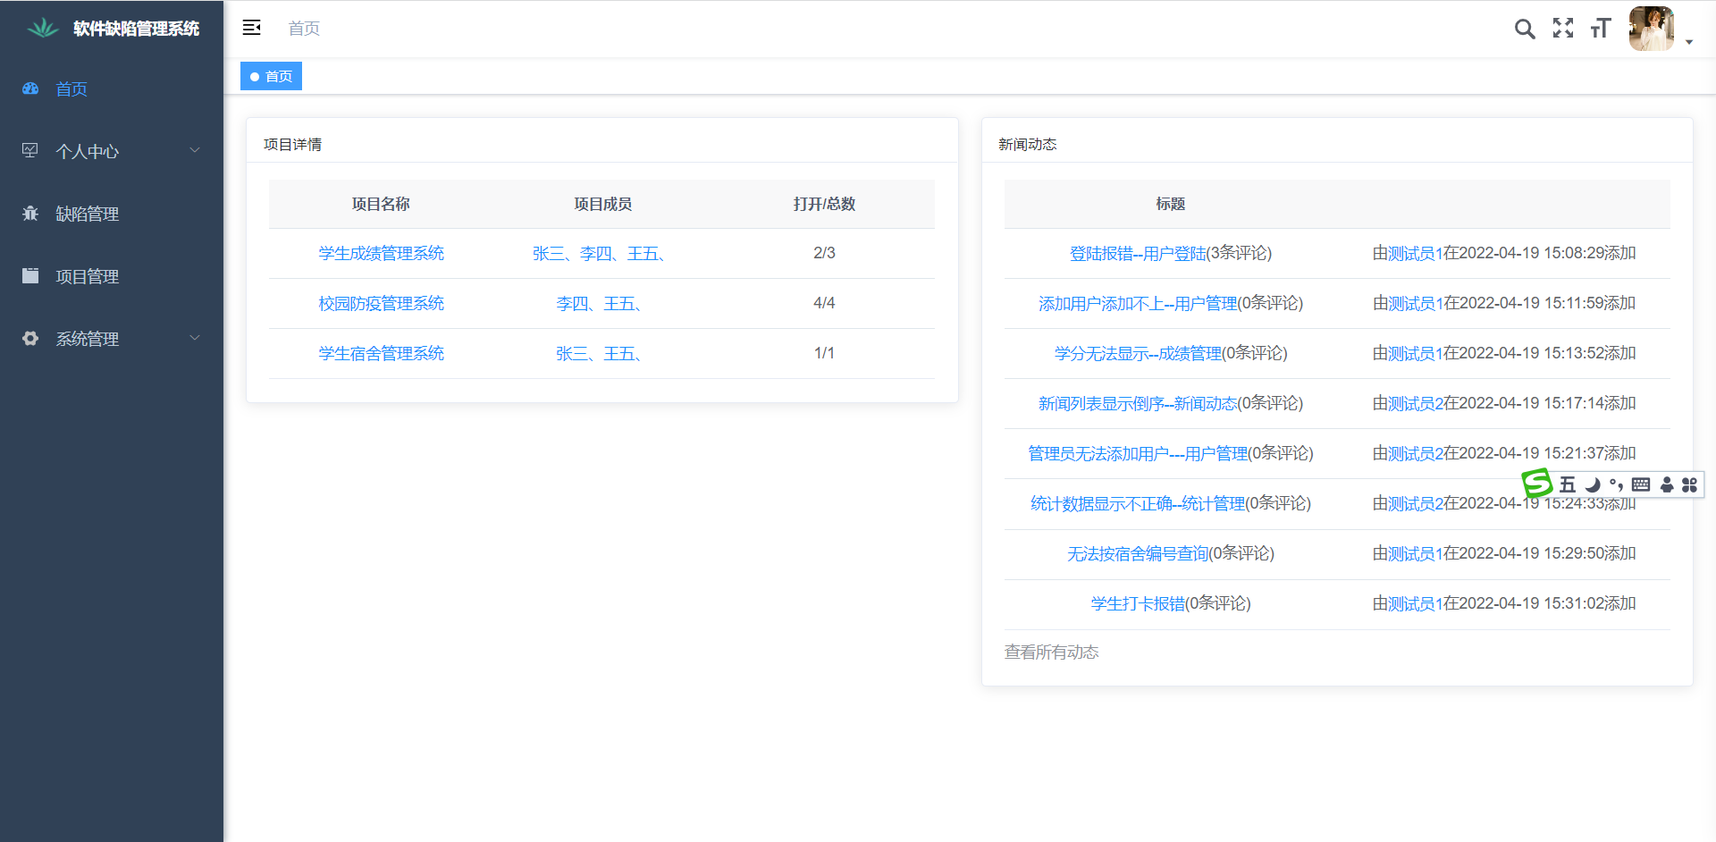The image size is (1716, 842).
Task: Click 测试员2 in the 15:21:37 row
Action: 1416,453
